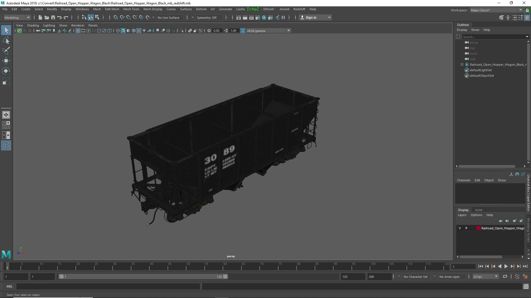Open the Render View window icon
531x298 pixels.
(239, 17)
